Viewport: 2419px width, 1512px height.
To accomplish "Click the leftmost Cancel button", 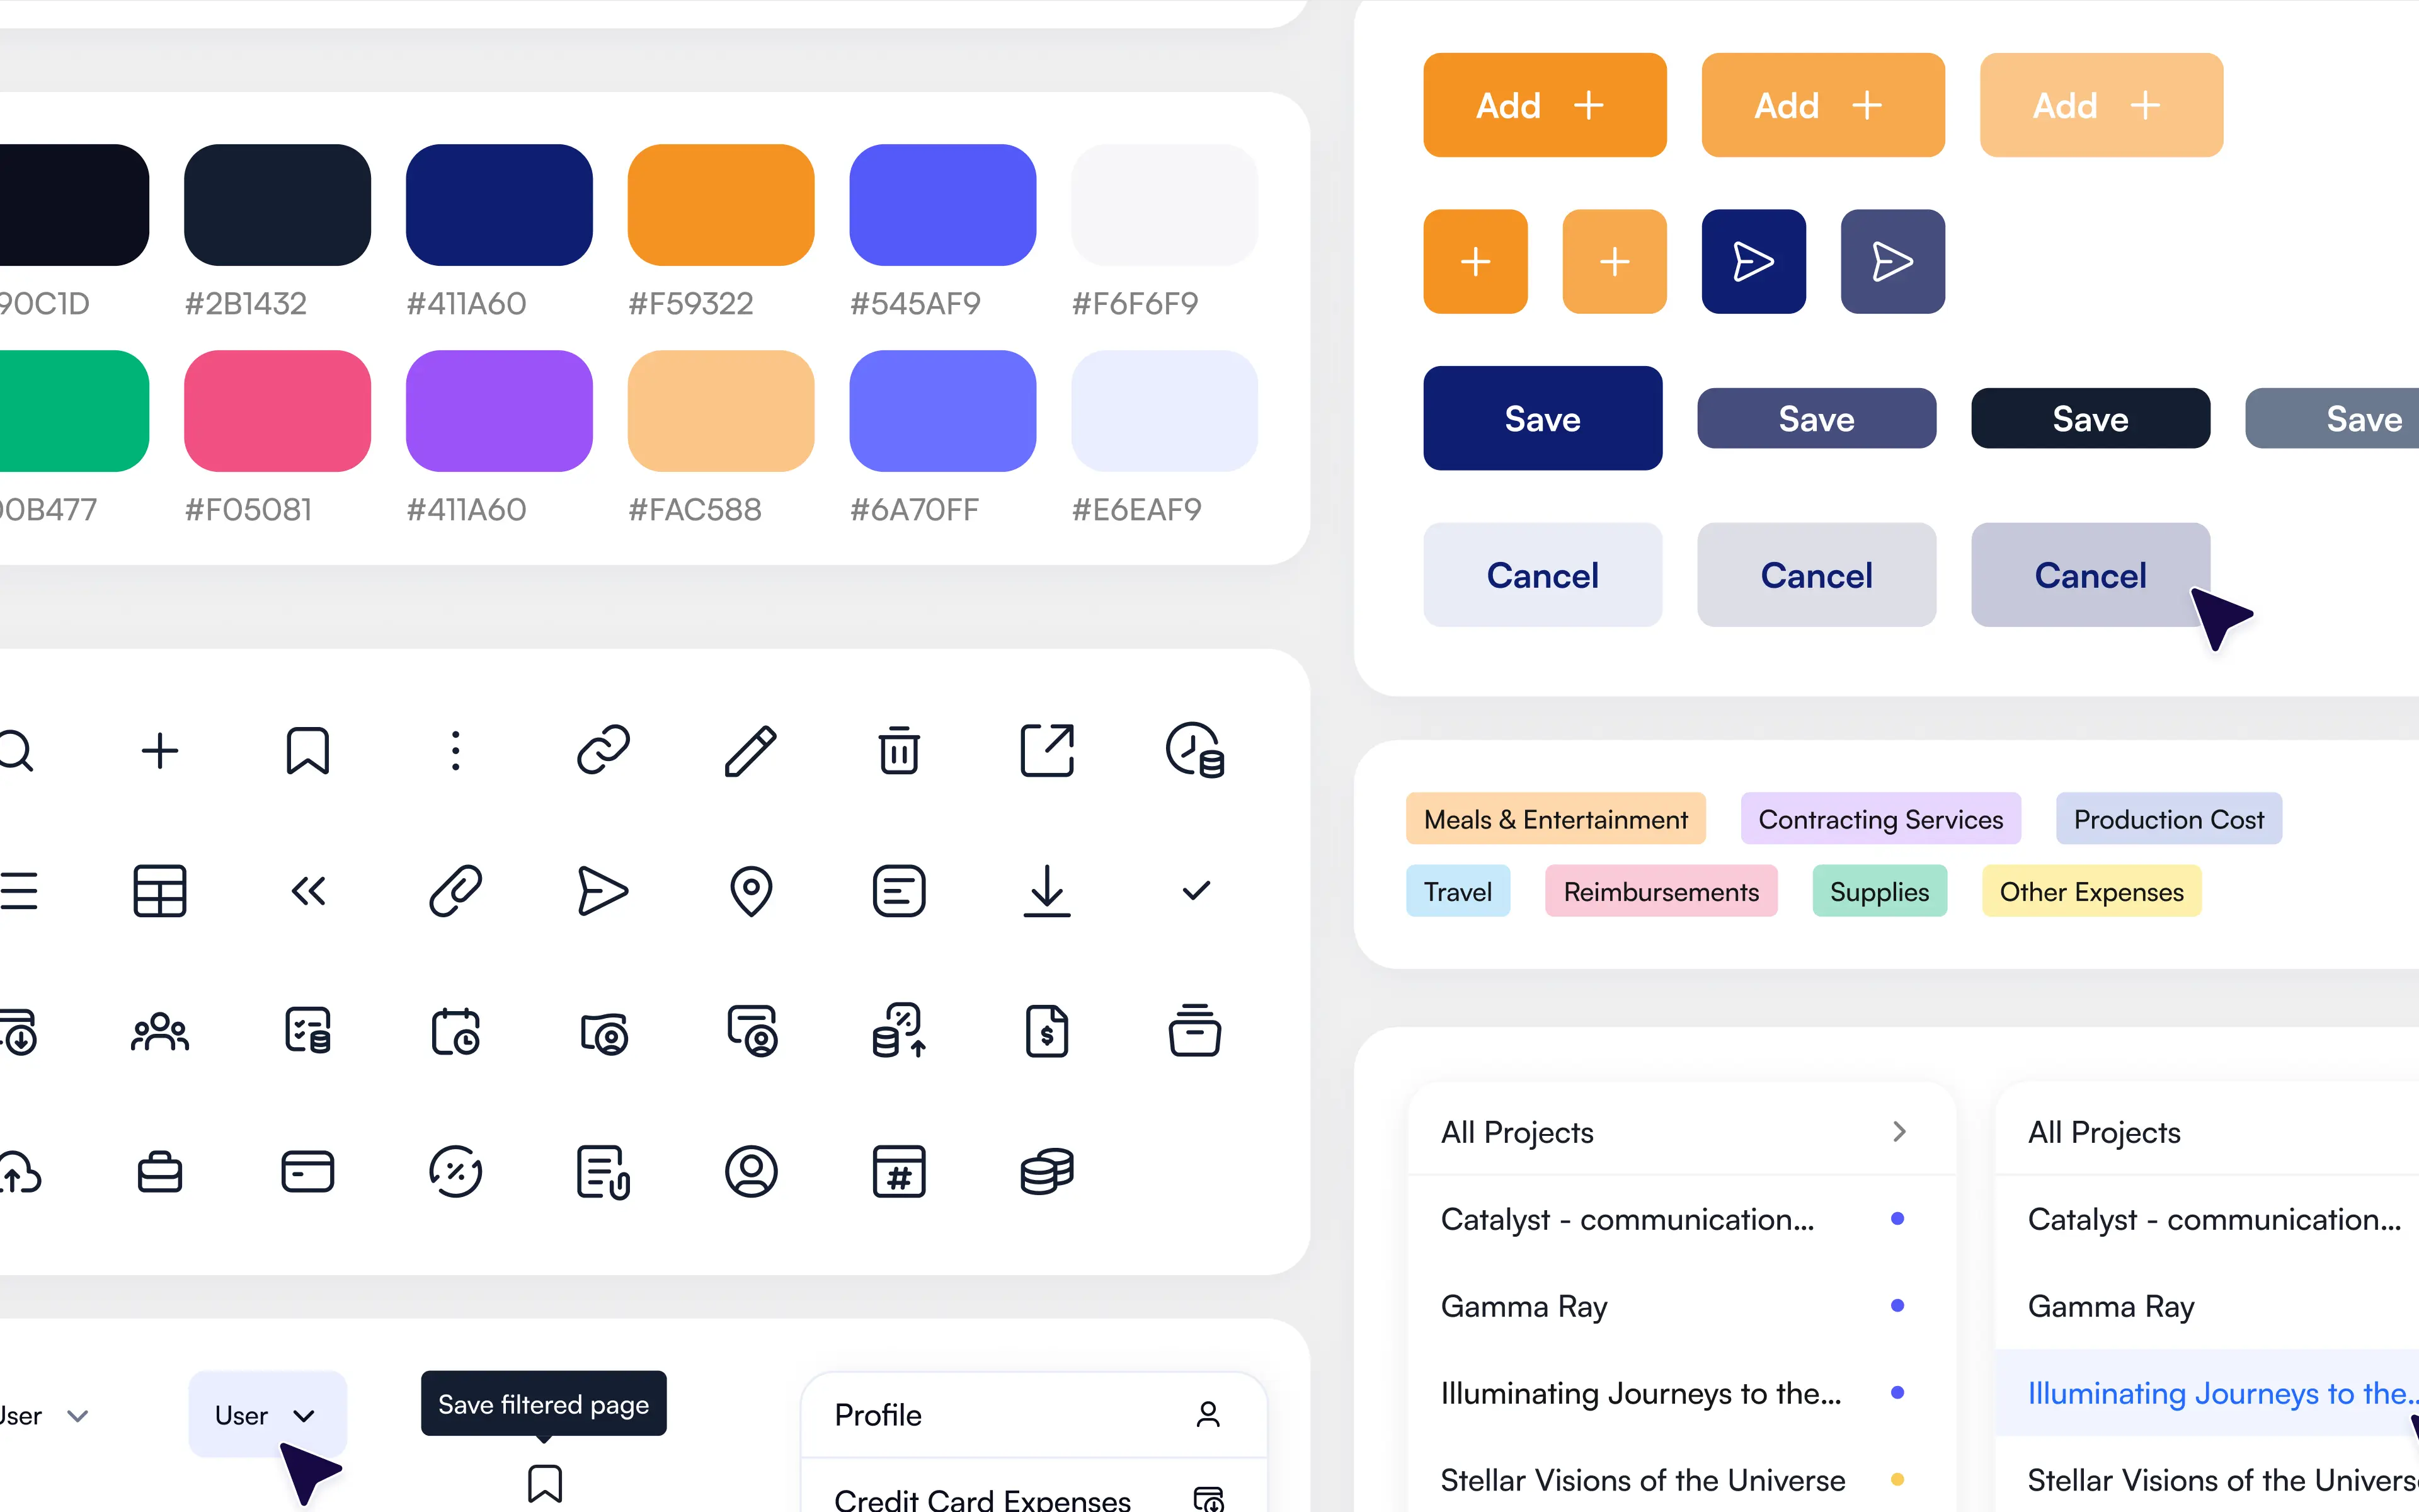I will [1542, 575].
